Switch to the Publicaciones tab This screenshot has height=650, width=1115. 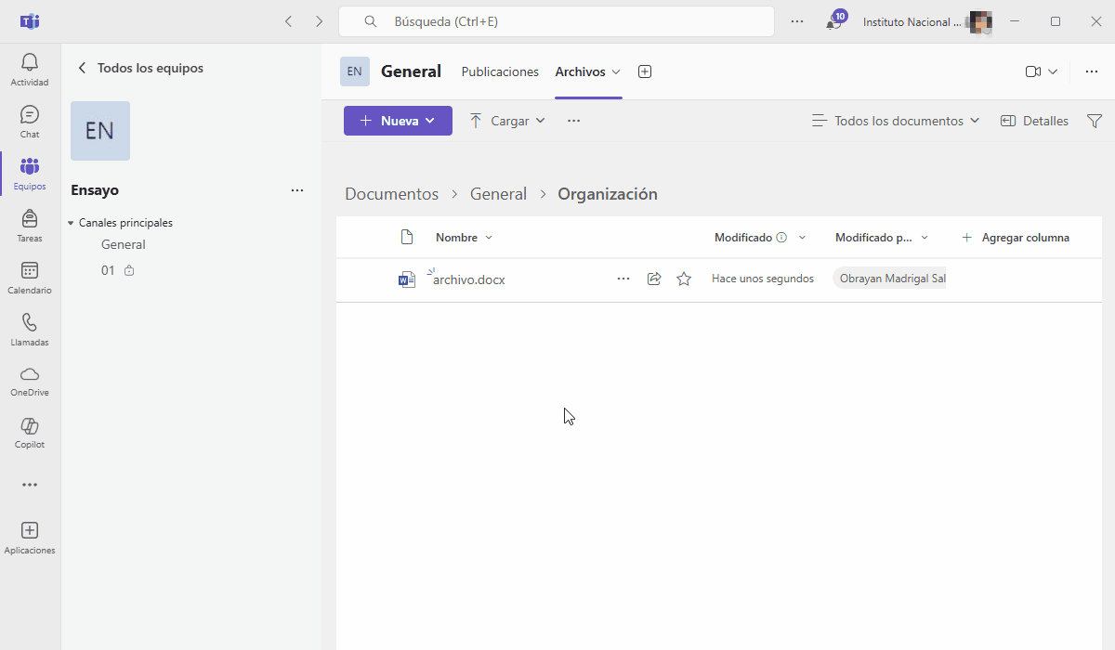pyautogui.click(x=500, y=71)
